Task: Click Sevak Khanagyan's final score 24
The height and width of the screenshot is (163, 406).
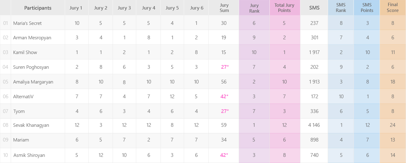Action: (x=392, y=125)
